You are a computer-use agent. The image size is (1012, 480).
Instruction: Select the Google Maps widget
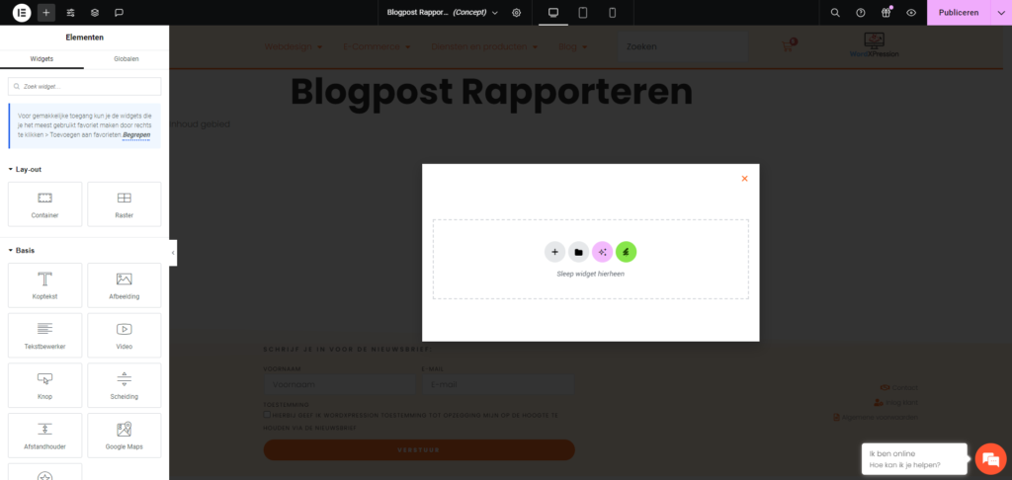coord(125,436)
